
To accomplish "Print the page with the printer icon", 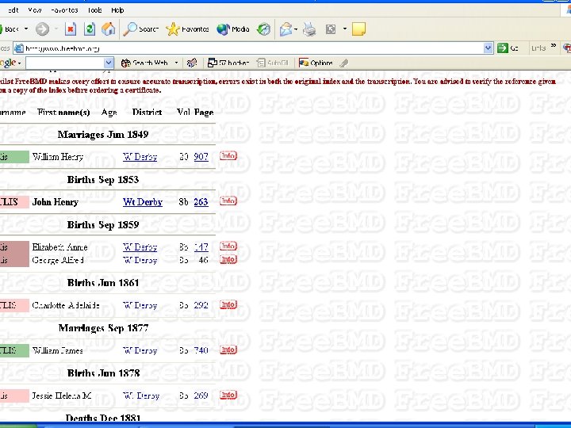I will point(309,29).
